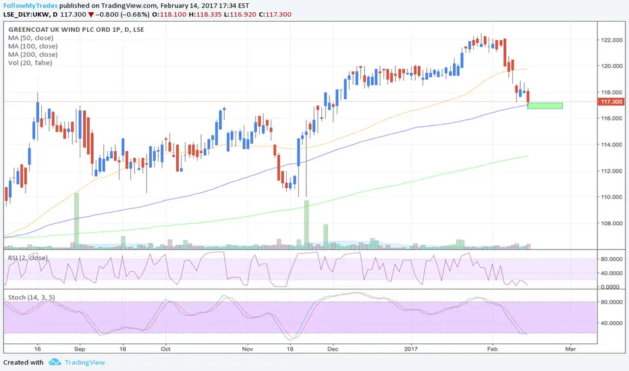Click the green highlighted support zone rectangle
Screen dimensions: 629x371
[x=545, y=106]
